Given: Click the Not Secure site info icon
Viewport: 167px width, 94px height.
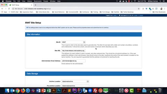Looking at the screenshot, I should point(13,9).
